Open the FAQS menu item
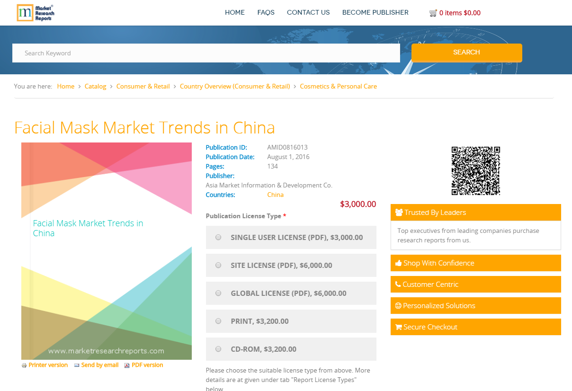Viewport: 572px width, 391px height. [266, 12]
